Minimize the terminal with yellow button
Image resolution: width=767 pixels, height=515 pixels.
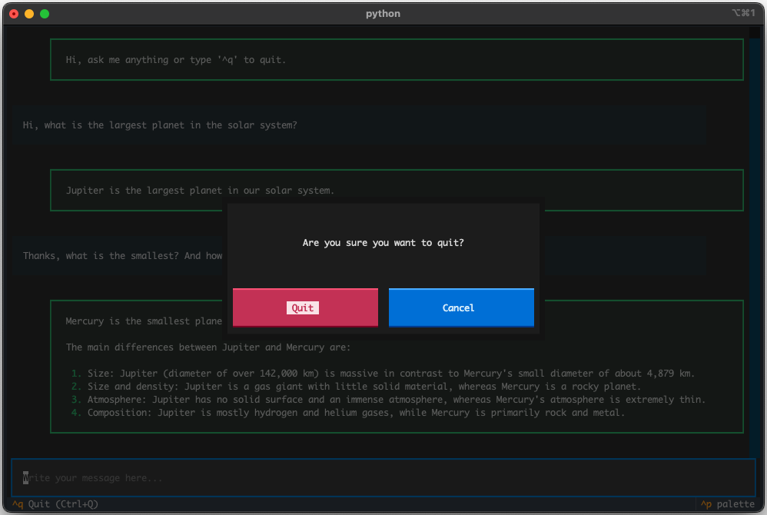click(x=29, y=14)
